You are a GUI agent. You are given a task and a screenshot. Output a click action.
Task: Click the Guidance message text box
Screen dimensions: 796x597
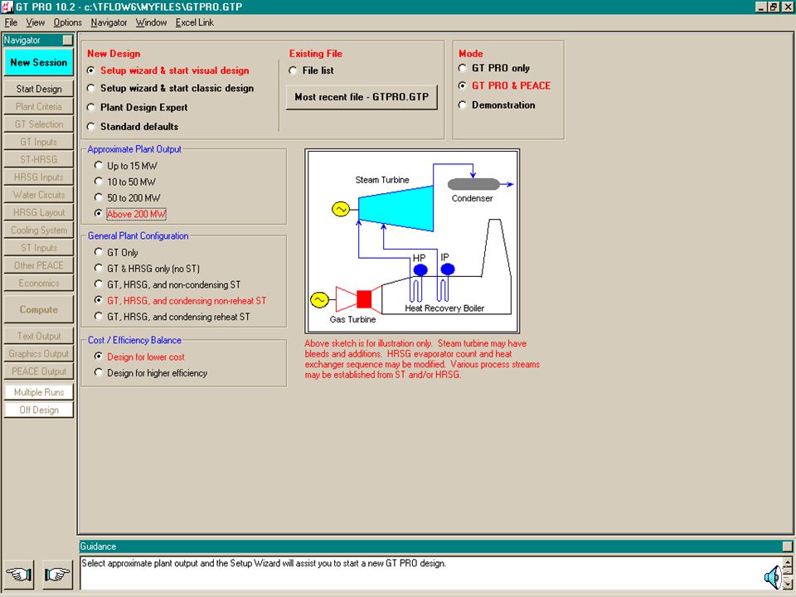431,573
